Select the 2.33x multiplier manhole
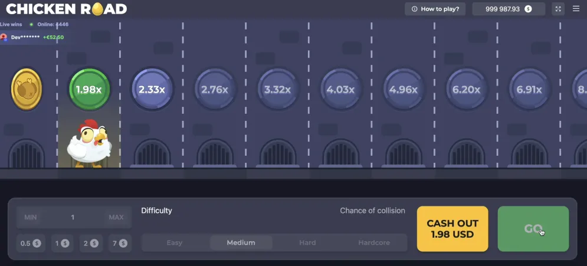 point(152,90)
